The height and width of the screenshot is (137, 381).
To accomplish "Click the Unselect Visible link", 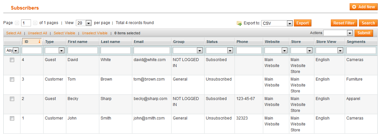I will pos(95,33).
